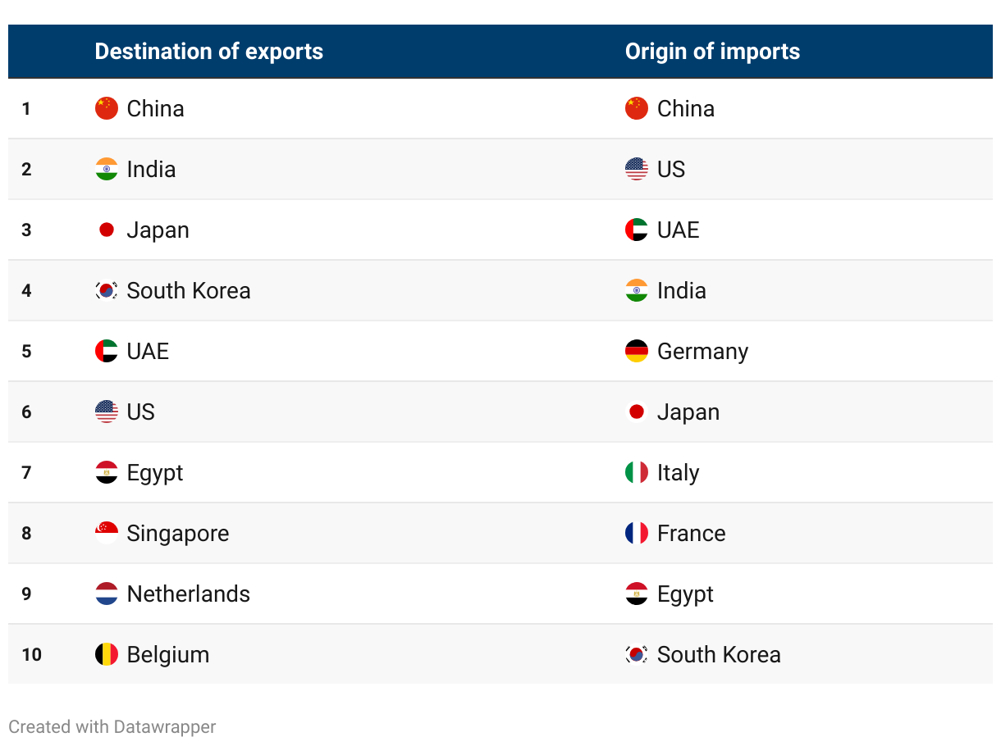
Task: Click the Germany text in imports column
Action: (x=703, y=352)
